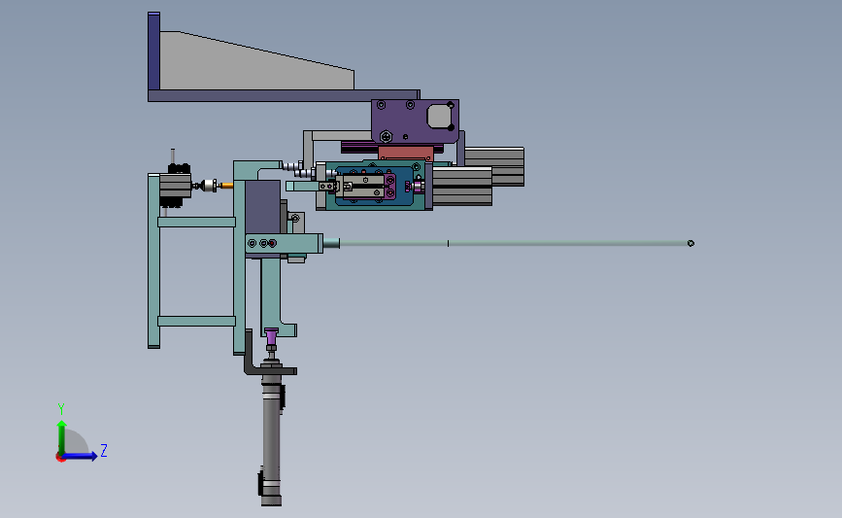This screenshot has width=842, height=518.
Task: Click the rounded gray motor face on the purple block
Action: [440, 116]
